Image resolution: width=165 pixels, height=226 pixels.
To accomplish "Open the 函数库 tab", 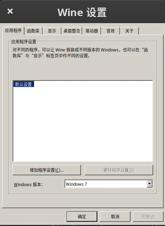I will (x=33, y=31).
